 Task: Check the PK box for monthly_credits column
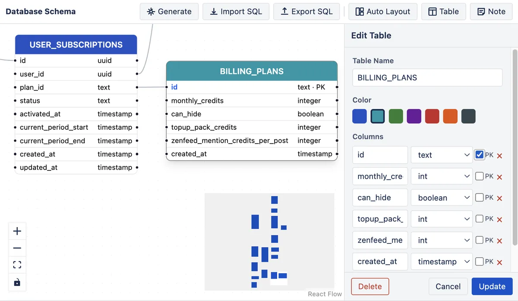tap(479, 176)
